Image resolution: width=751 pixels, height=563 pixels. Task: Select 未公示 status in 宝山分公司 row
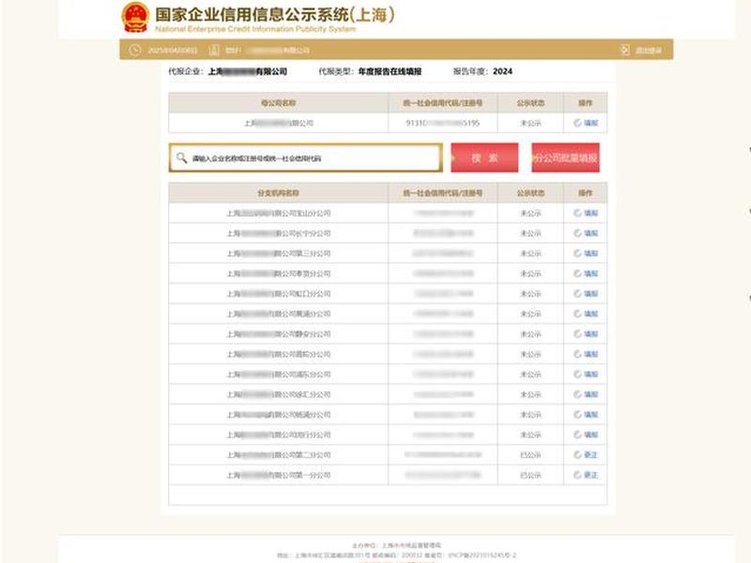530,213
